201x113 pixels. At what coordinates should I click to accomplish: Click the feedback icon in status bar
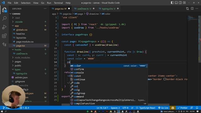tap(192, 108)
